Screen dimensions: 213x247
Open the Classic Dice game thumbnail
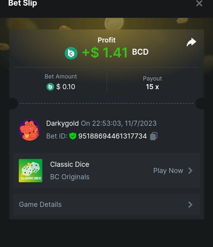click(30, 171)
